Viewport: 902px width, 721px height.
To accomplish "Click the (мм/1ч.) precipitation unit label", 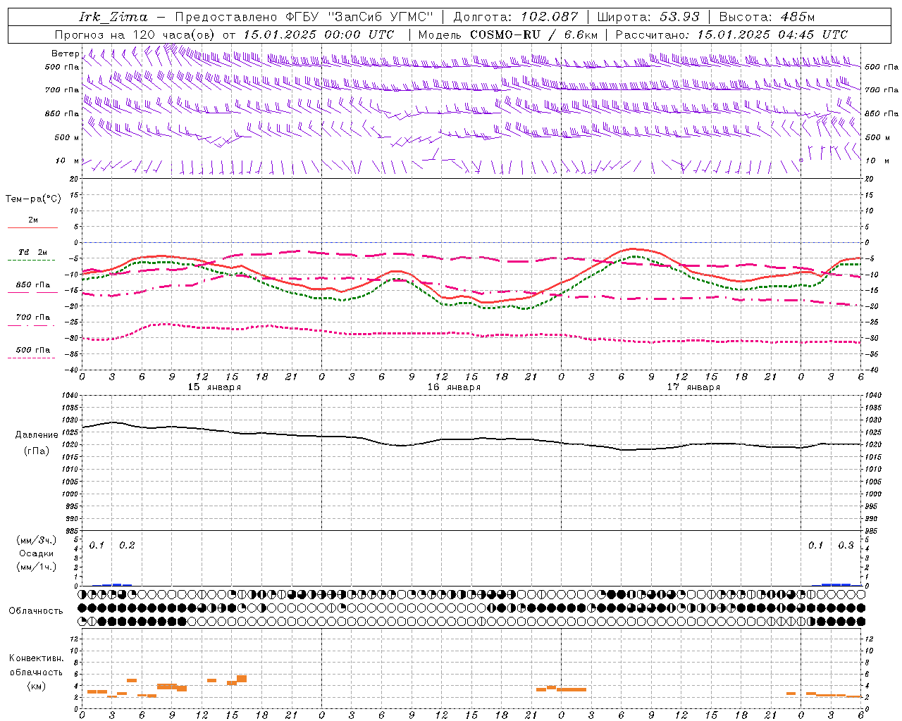I will point(37,567).
